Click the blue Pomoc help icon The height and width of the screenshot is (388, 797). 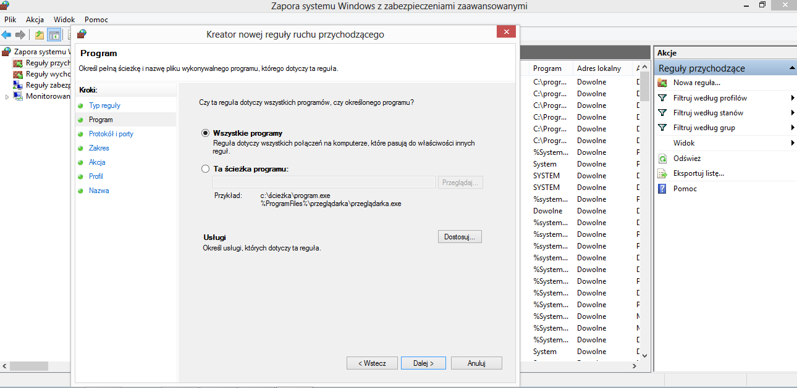point(662,189)
